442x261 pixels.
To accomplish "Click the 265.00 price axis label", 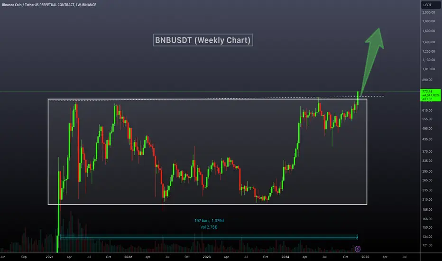I will click(427, 180).
